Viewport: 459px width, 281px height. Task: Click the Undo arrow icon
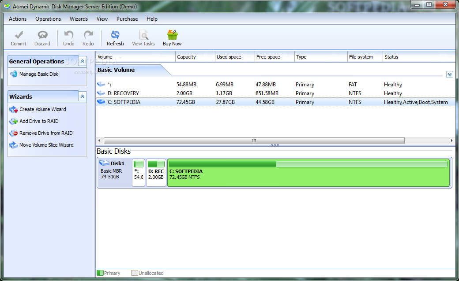(68, 35)
